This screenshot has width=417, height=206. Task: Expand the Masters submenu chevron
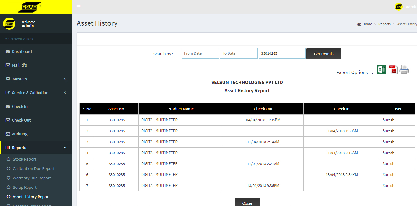tap(65, 79)
